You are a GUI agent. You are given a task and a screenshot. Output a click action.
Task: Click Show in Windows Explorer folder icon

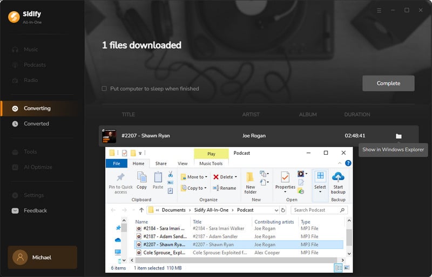coord(399,136)
